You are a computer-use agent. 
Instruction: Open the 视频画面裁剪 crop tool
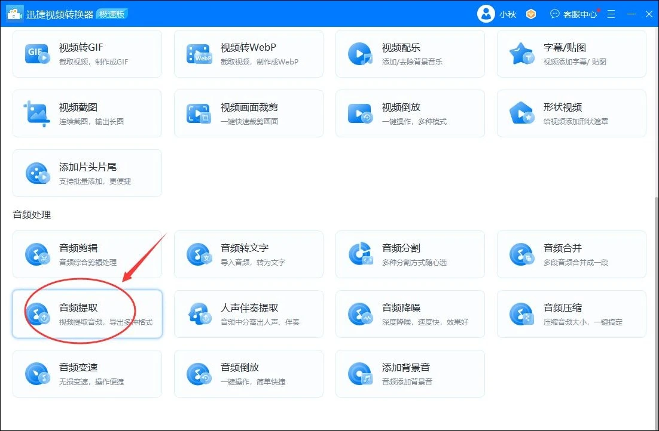tap(249, 113)
